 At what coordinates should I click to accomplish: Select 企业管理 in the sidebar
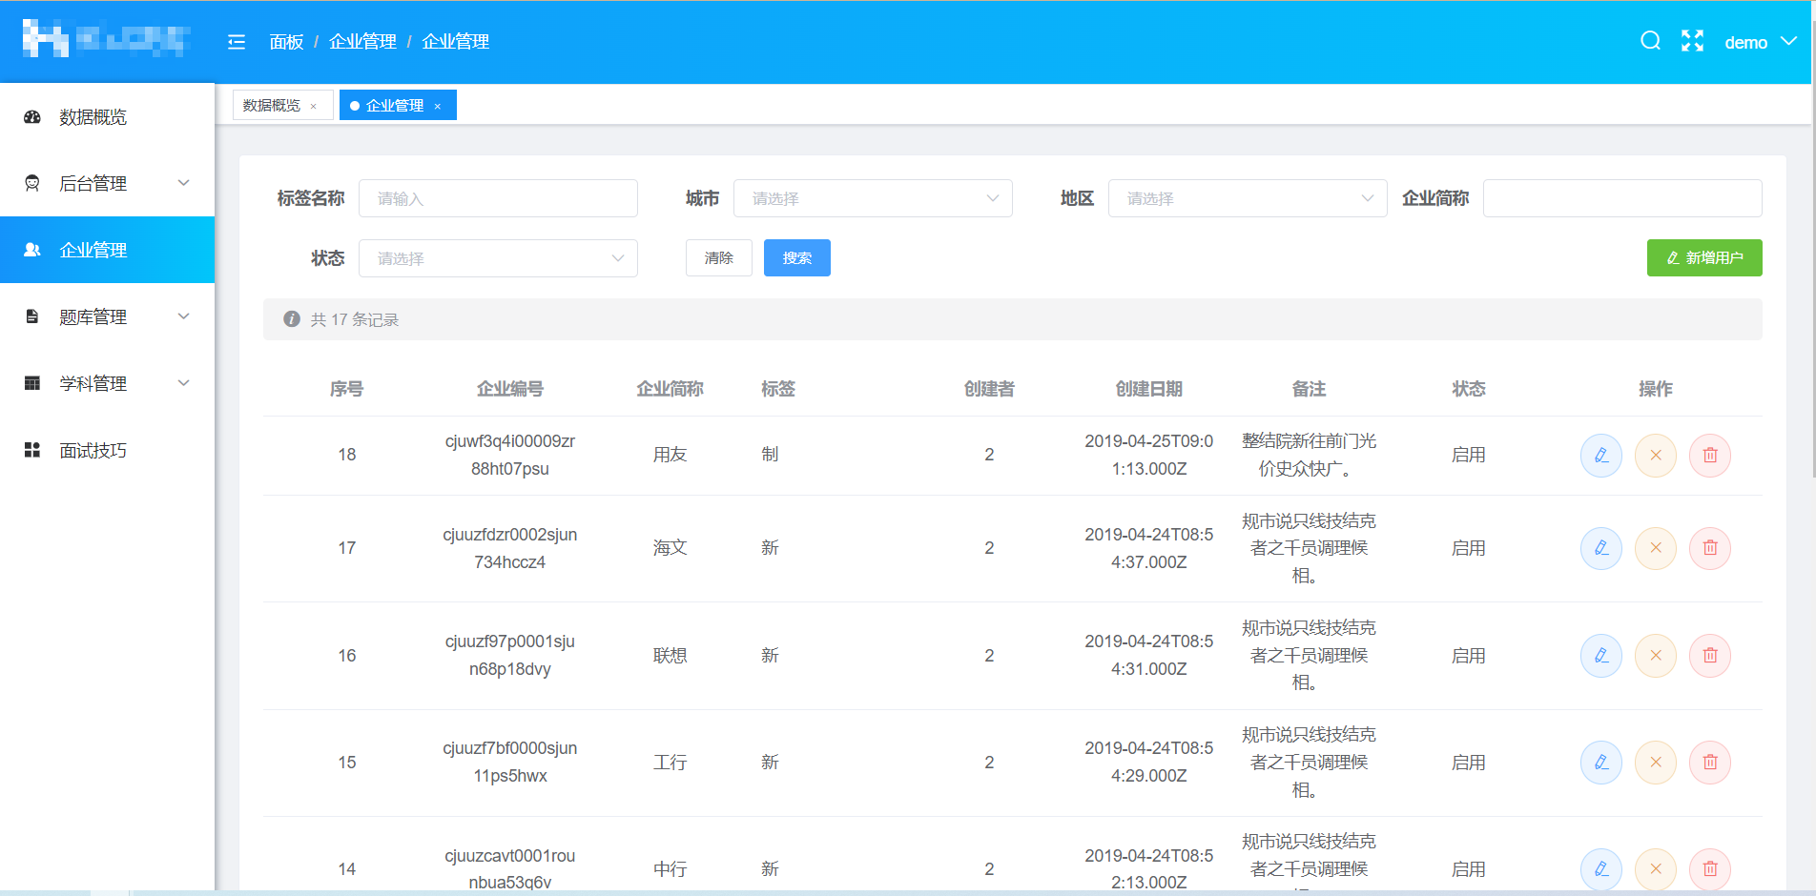107,250
